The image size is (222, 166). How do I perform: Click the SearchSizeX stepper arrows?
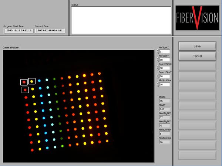[157, 68]
